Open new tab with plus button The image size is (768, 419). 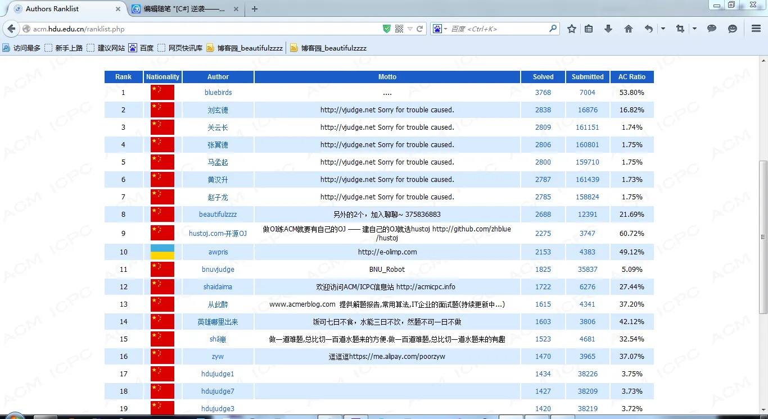tap(255, 9)
